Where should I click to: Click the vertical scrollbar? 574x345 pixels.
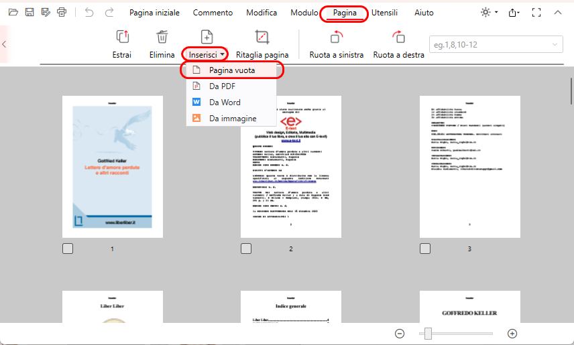tap(571, 90)
